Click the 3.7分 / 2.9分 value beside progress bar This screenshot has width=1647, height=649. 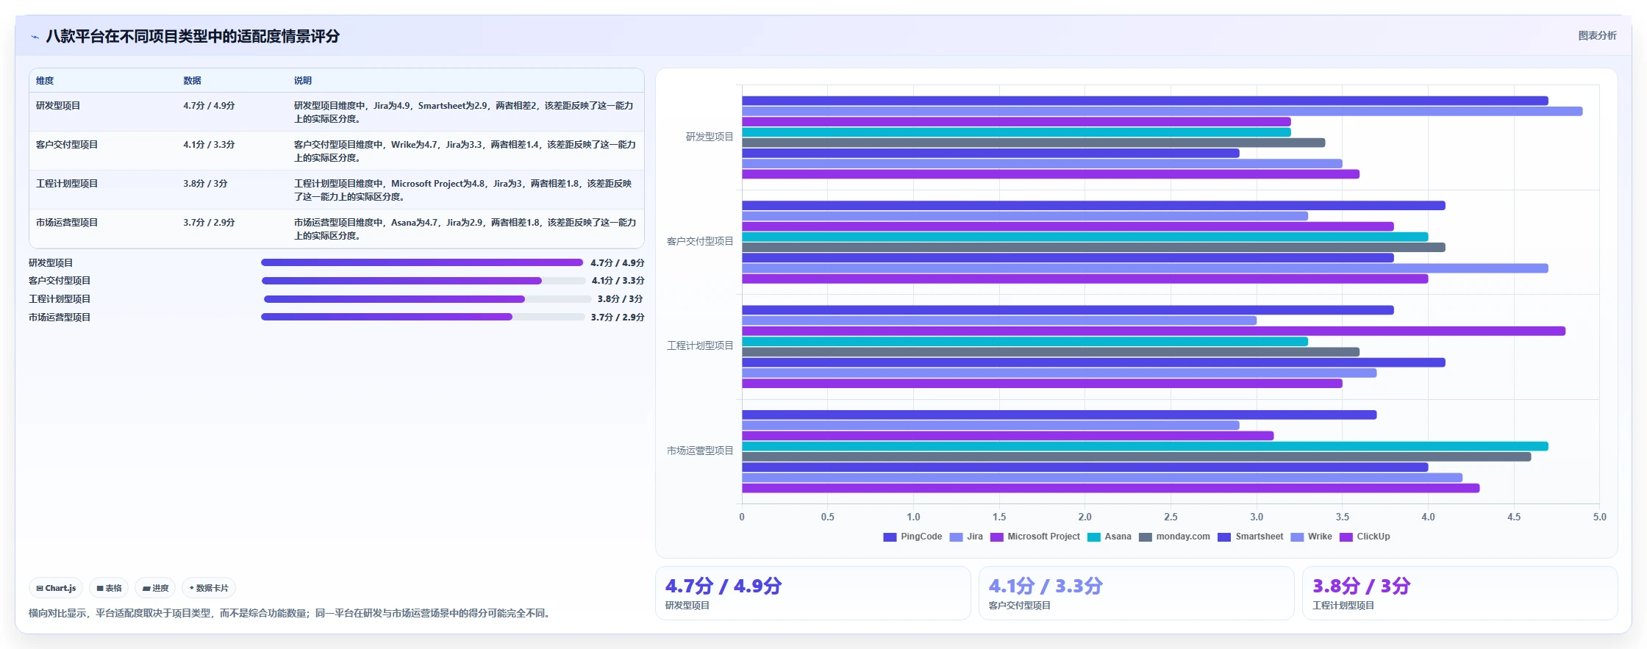(x=618, y=318)
